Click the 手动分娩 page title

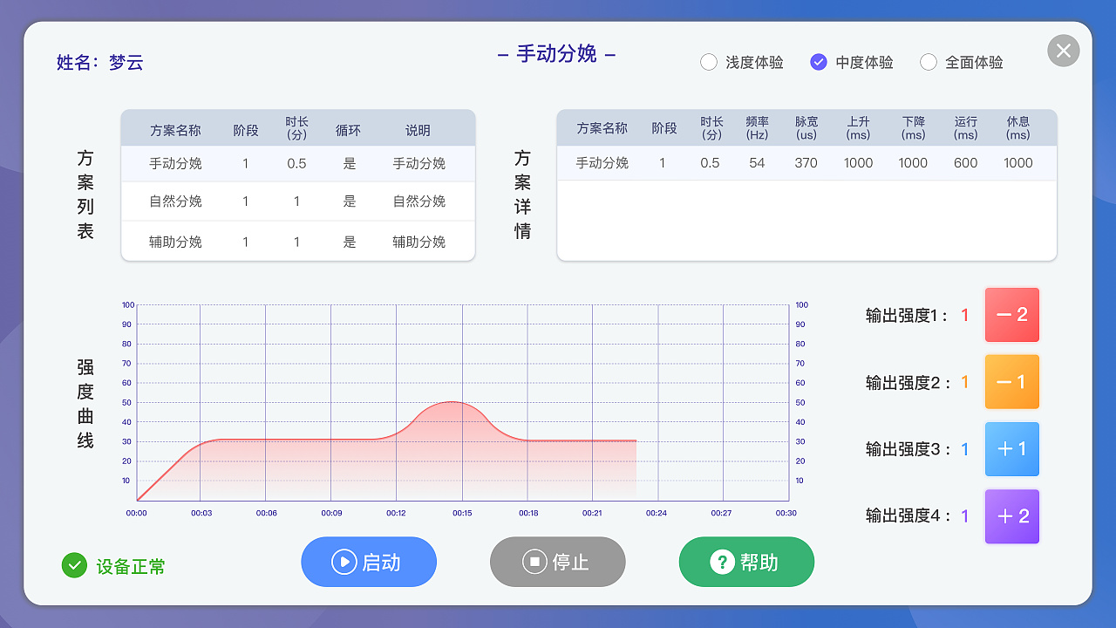pyautogui.click(x=556, y=53)
